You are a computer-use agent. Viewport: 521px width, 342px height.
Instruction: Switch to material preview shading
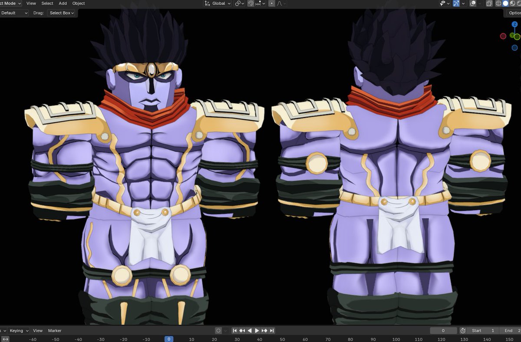coord(513,3)
